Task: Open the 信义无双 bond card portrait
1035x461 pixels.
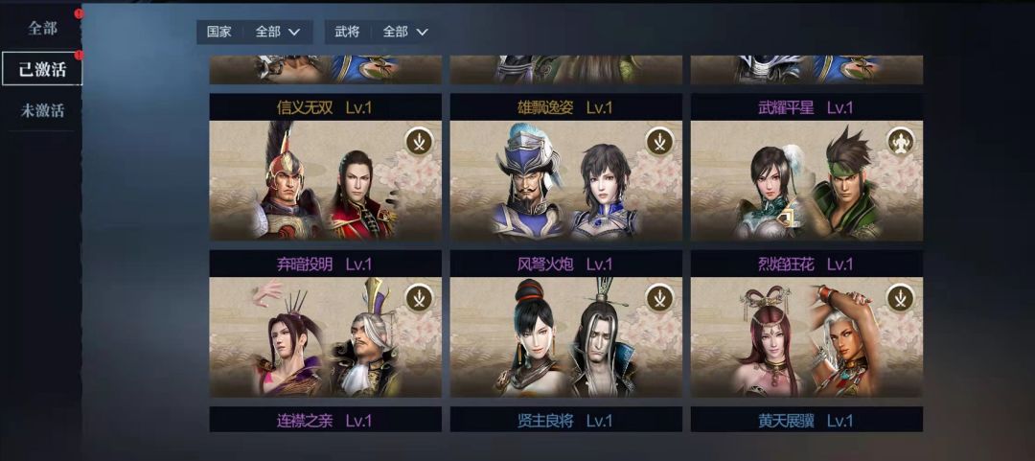Action: tap(326, 180)
